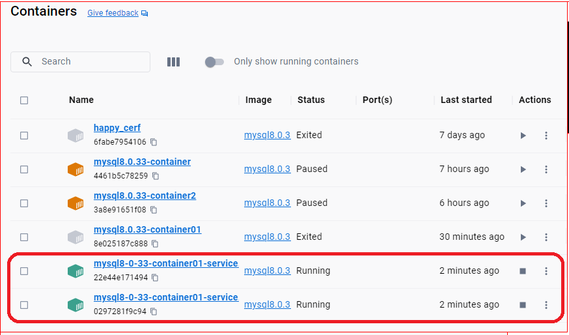Resume the mysql8.0.33-container with play icon
569x335 pixels.
[x=523, y=169]
